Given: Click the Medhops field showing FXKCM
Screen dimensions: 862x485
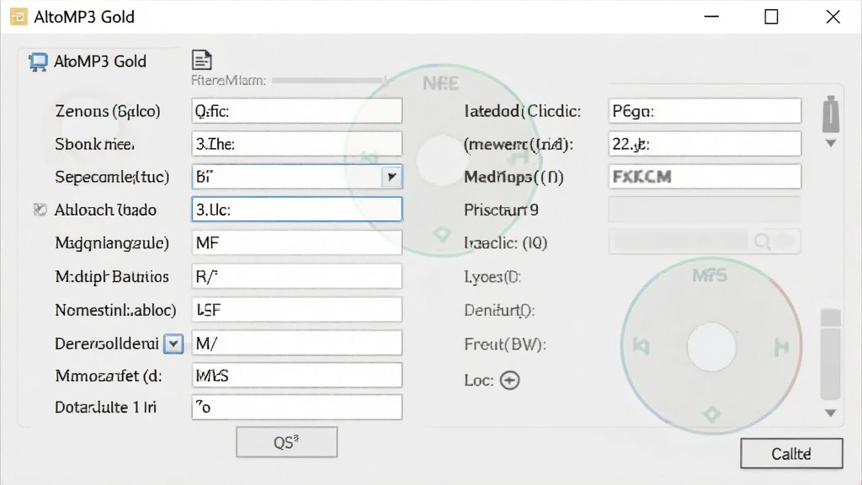Looking at the screenshot, I should [705, 177].
